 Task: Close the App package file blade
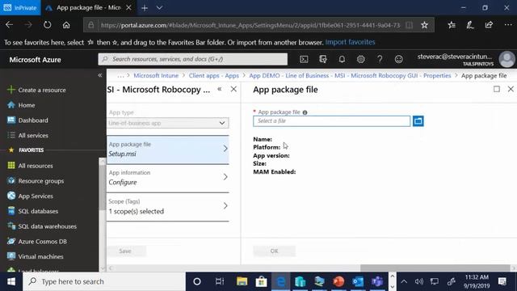coord(511,89)
